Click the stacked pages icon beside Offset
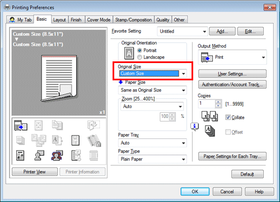Screen dimensions: 280x202 click(x=210, y=131)
